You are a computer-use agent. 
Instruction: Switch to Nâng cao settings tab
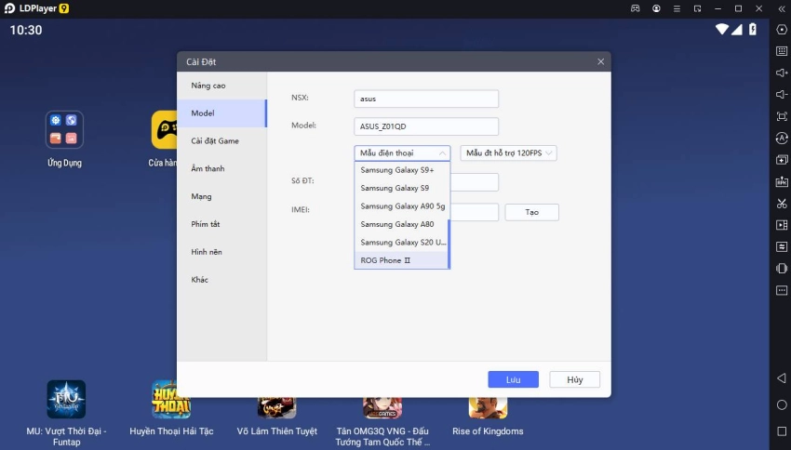(221, 86)
